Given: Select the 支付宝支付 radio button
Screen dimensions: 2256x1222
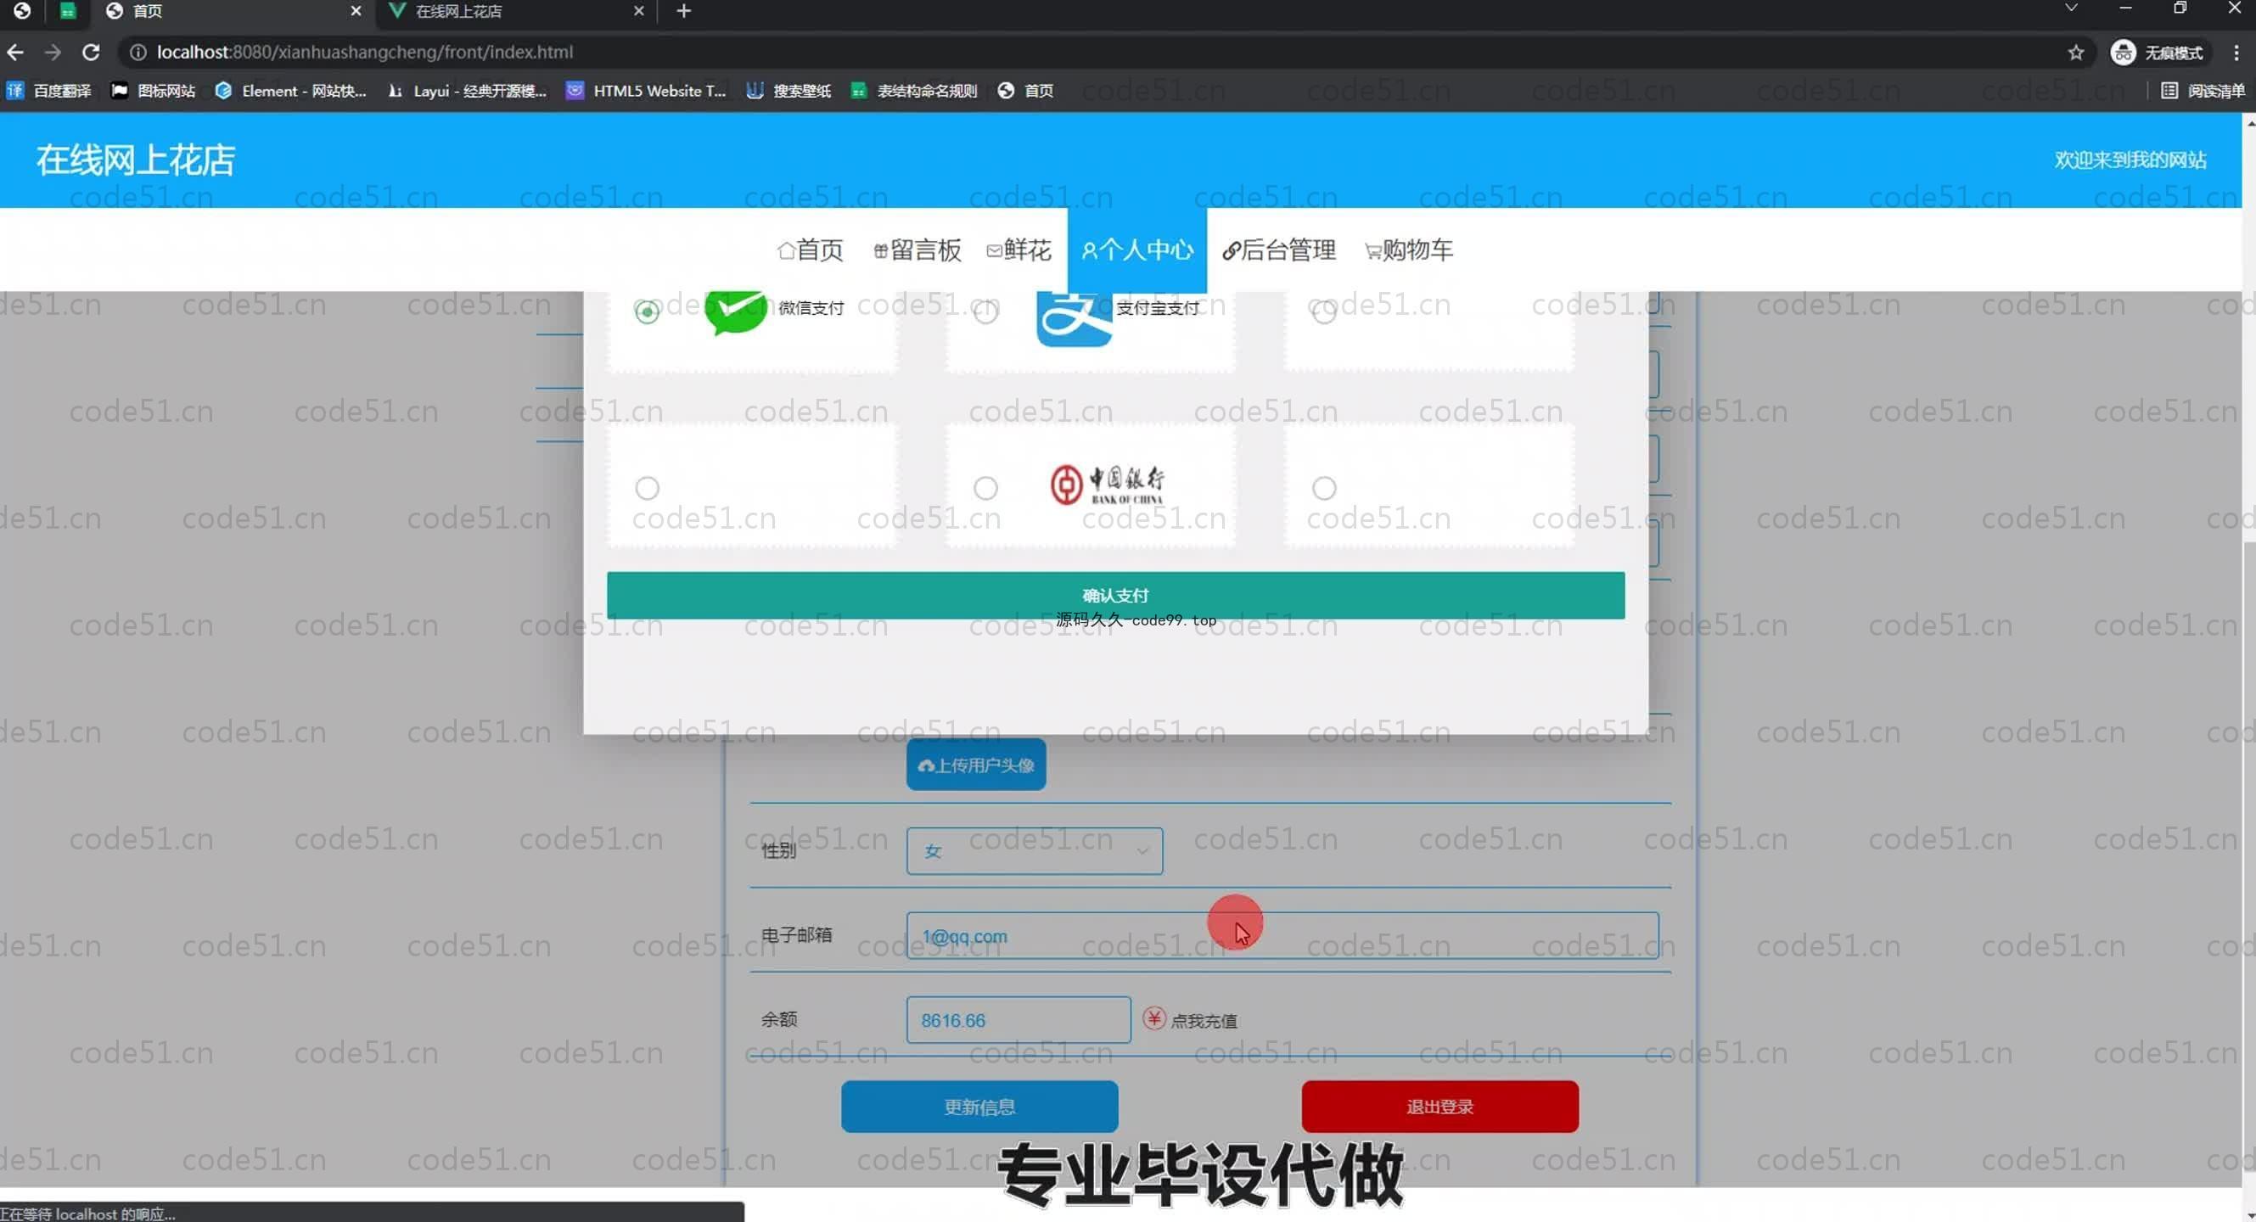Looking at the screenshot, I should (x=985, y=311).
